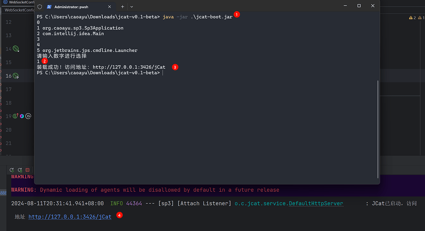
Task: Click the terminal vertical scrollbar
Action: (x=378, y=129)
